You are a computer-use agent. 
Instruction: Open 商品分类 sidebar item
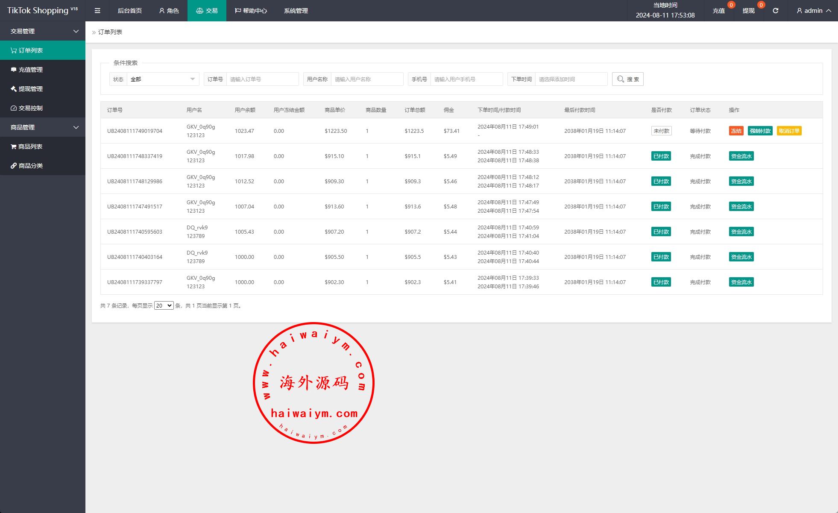(31, 166)
